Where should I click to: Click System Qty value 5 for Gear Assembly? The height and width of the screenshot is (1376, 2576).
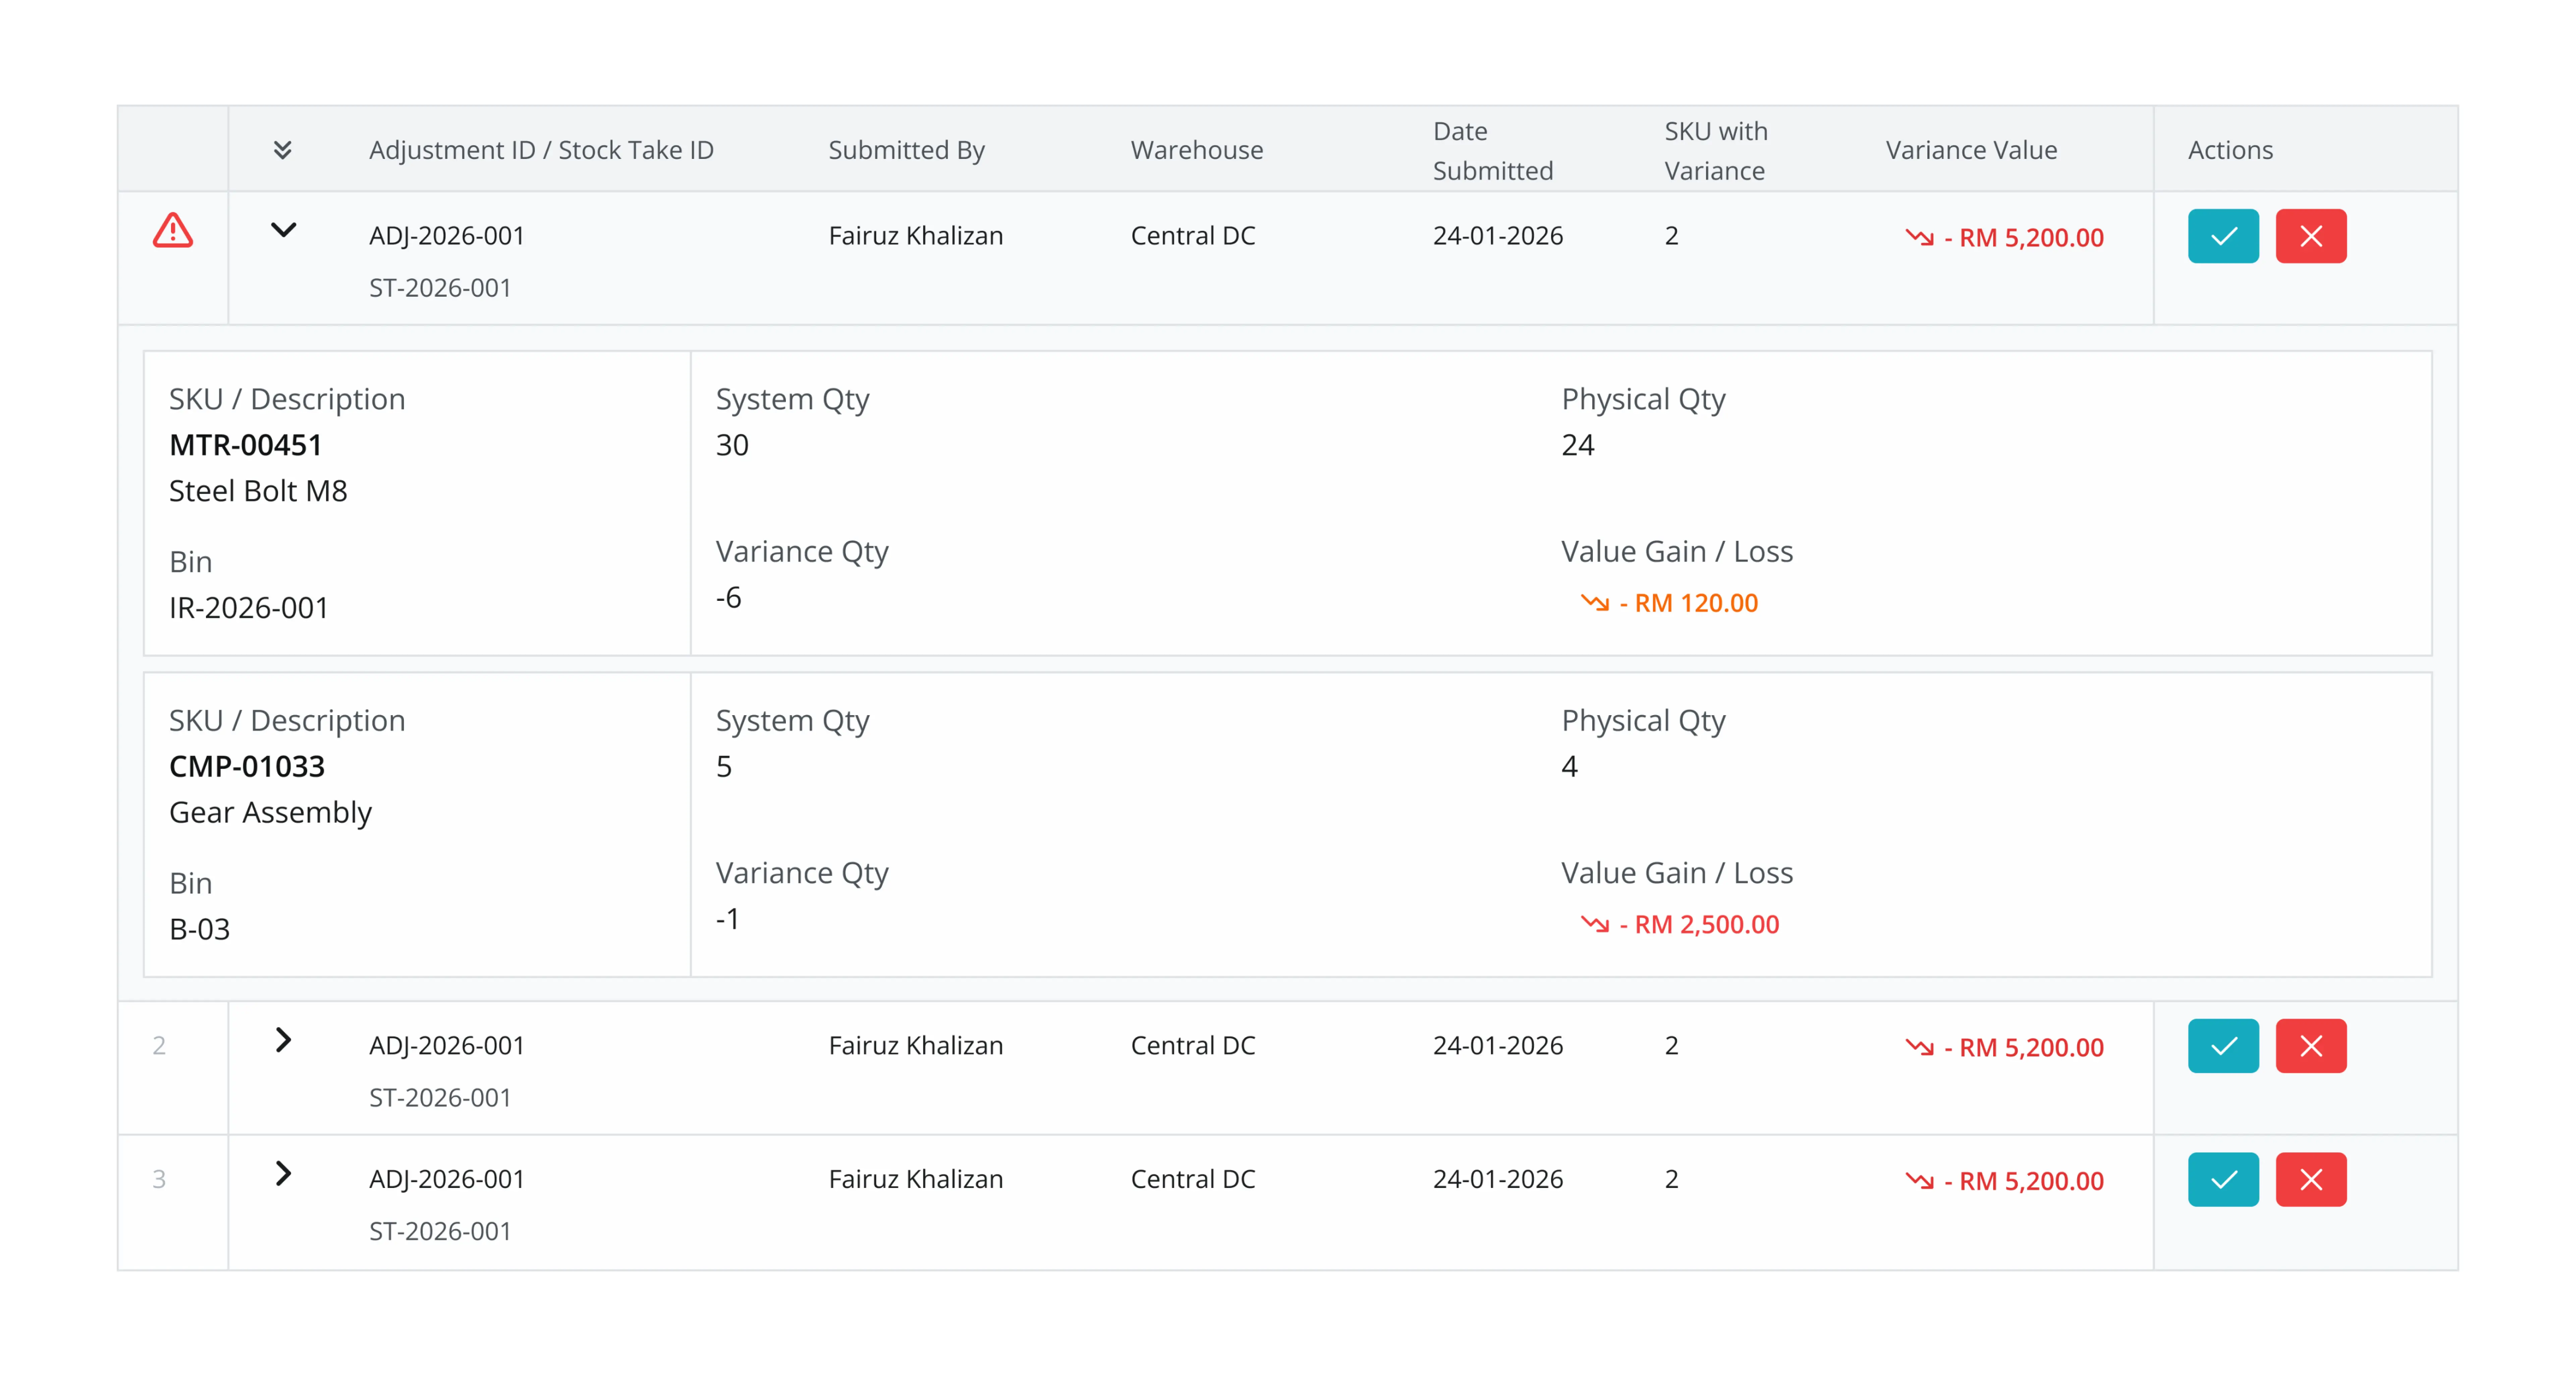click(x=724, y=766)
